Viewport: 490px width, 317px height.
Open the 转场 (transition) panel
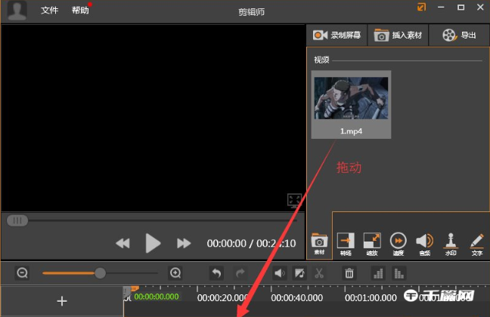click(346, 243)
